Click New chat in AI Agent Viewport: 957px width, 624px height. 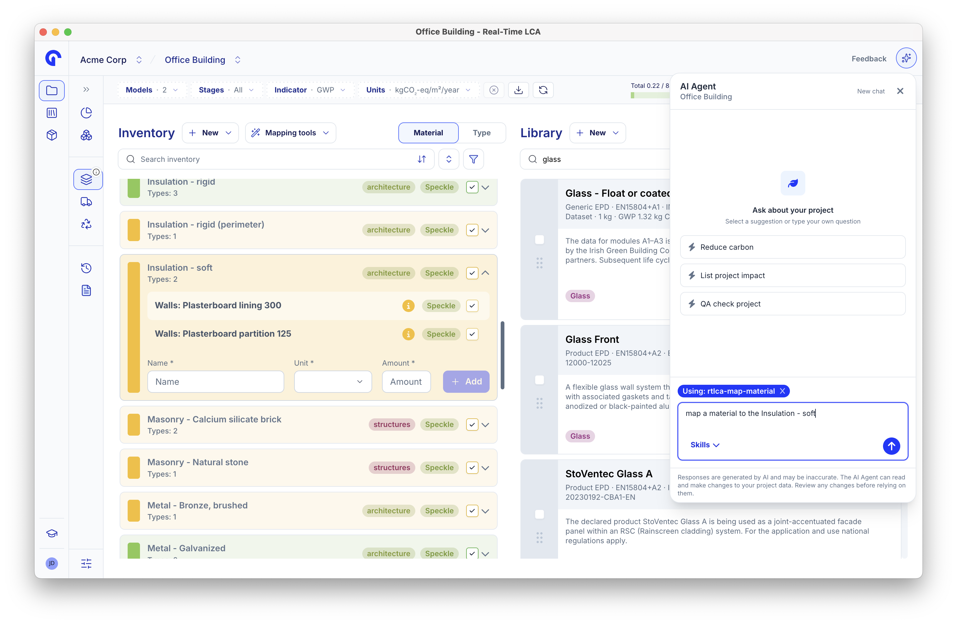pos(871,91)
